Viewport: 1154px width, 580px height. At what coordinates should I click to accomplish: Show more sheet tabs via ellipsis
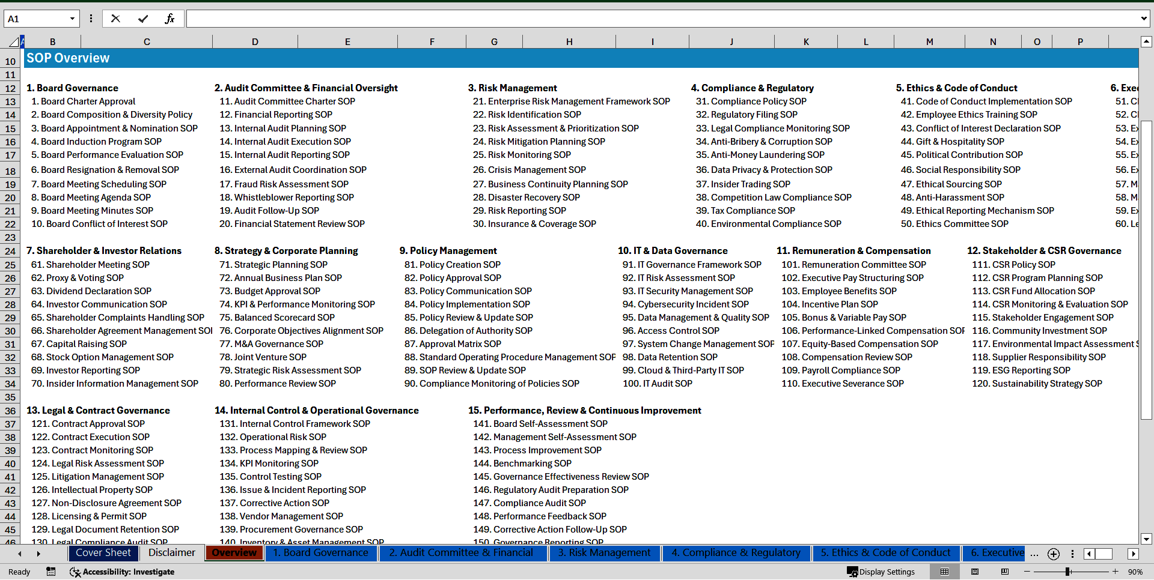coord(1034,554)
